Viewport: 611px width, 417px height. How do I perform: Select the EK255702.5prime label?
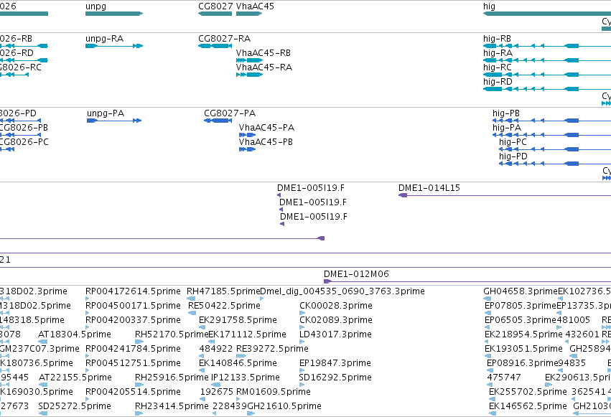[x=528, y=392]
